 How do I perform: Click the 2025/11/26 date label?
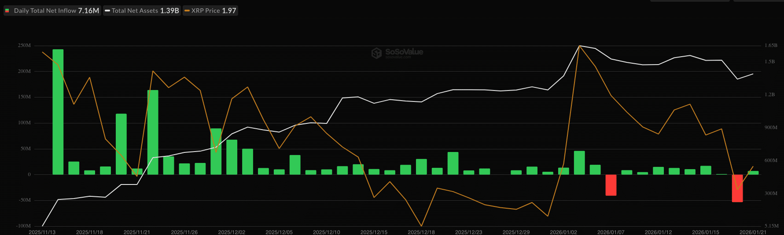(184, 232)
